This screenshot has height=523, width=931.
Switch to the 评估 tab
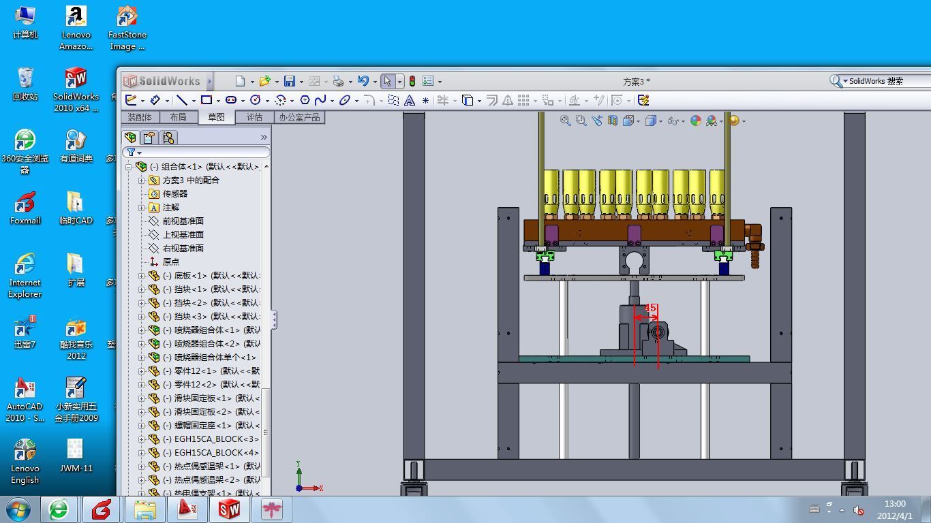pos(254,117)
